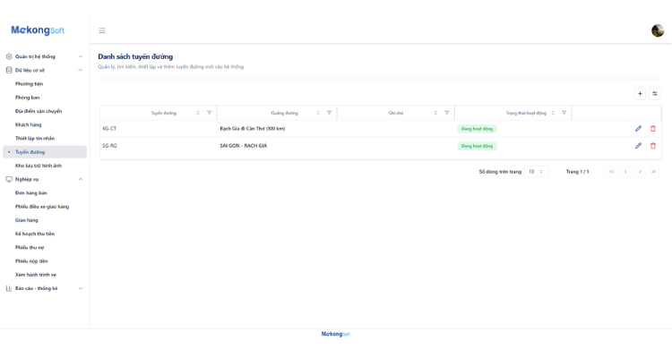Open Đơn hàng bán menu item
The image size is (672, 358).
[x=30, y=193]
